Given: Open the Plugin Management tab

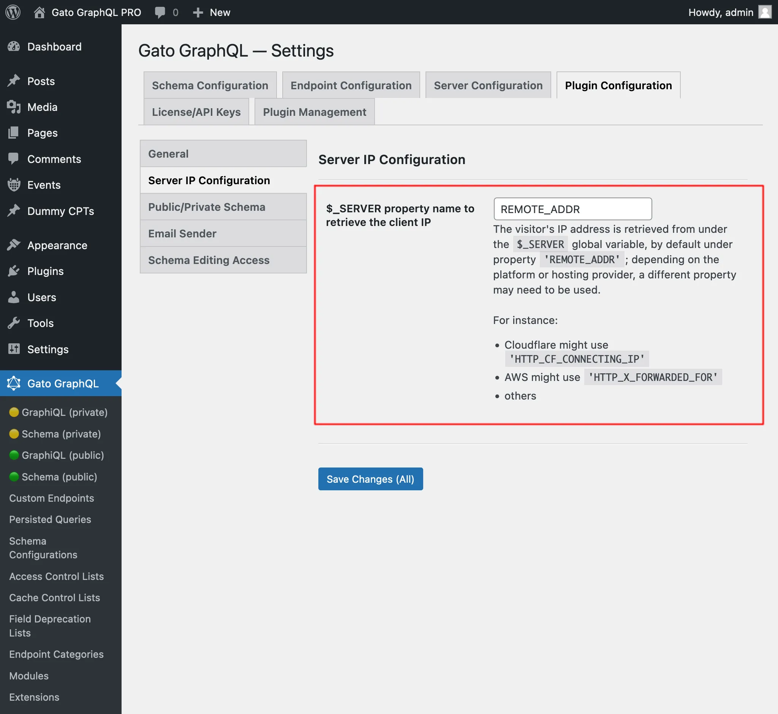Looking at the screenshot, I should point(315,112).
